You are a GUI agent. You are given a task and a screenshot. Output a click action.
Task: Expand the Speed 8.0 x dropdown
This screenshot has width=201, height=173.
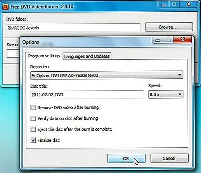[166, 94]
